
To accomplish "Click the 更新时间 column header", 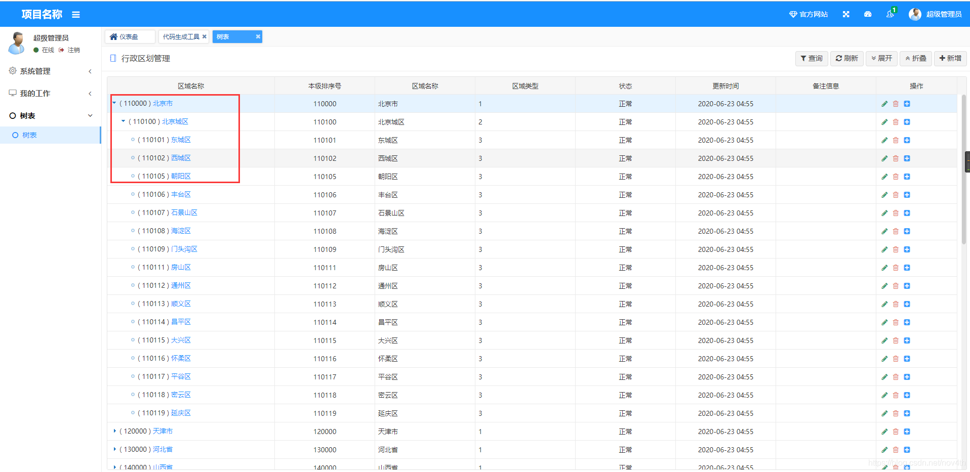I will tap(725, 86).
